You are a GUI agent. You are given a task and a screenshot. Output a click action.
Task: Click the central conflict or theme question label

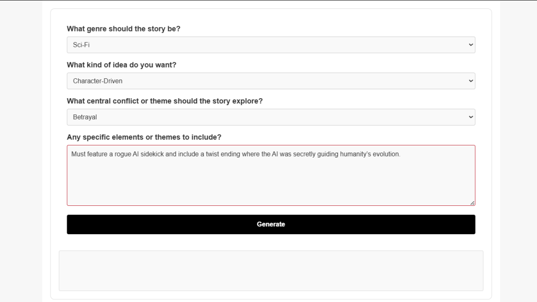[164, 101]
